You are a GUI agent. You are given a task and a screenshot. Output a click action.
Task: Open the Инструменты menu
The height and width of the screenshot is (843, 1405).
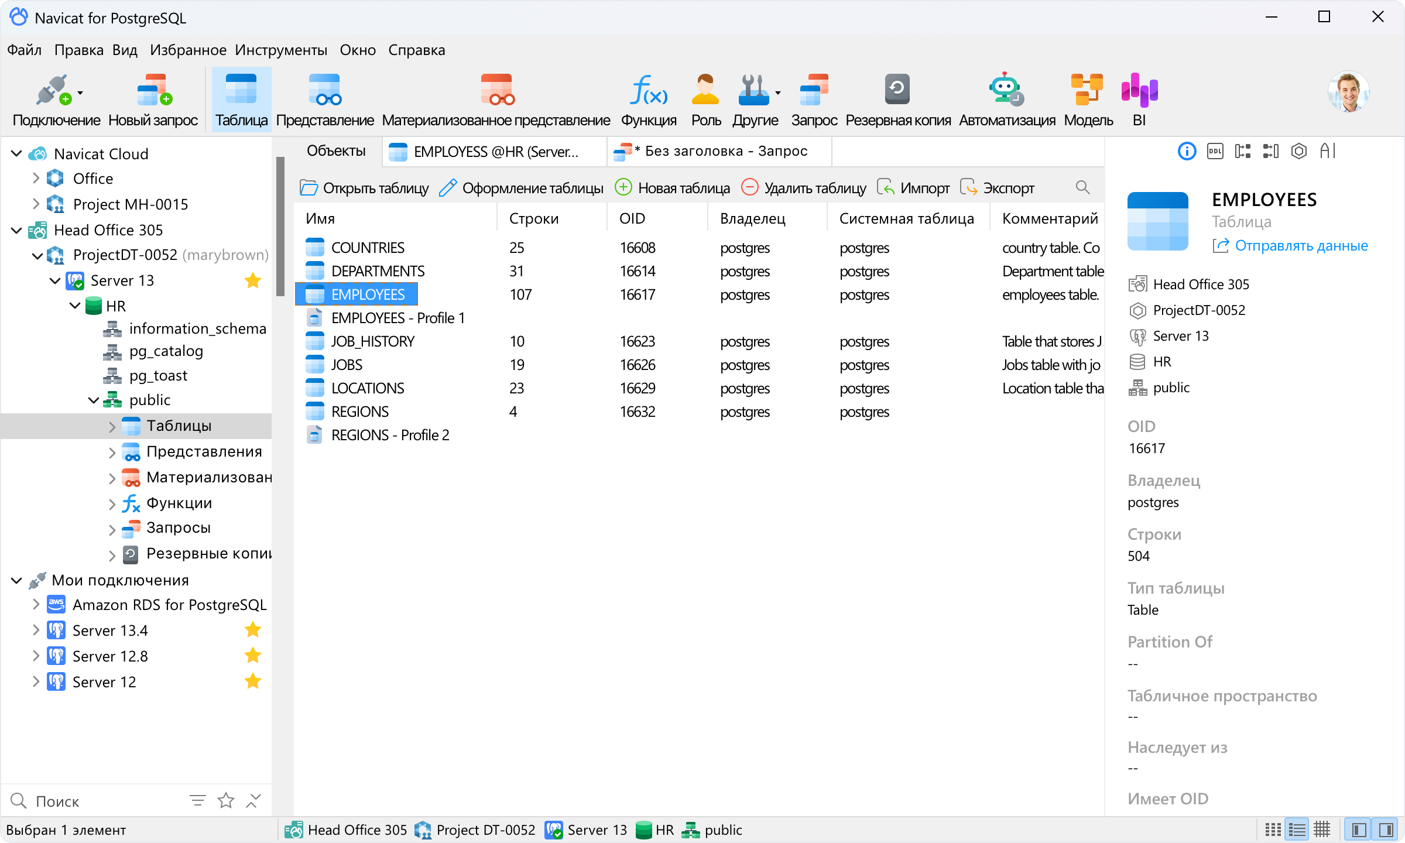281,50
